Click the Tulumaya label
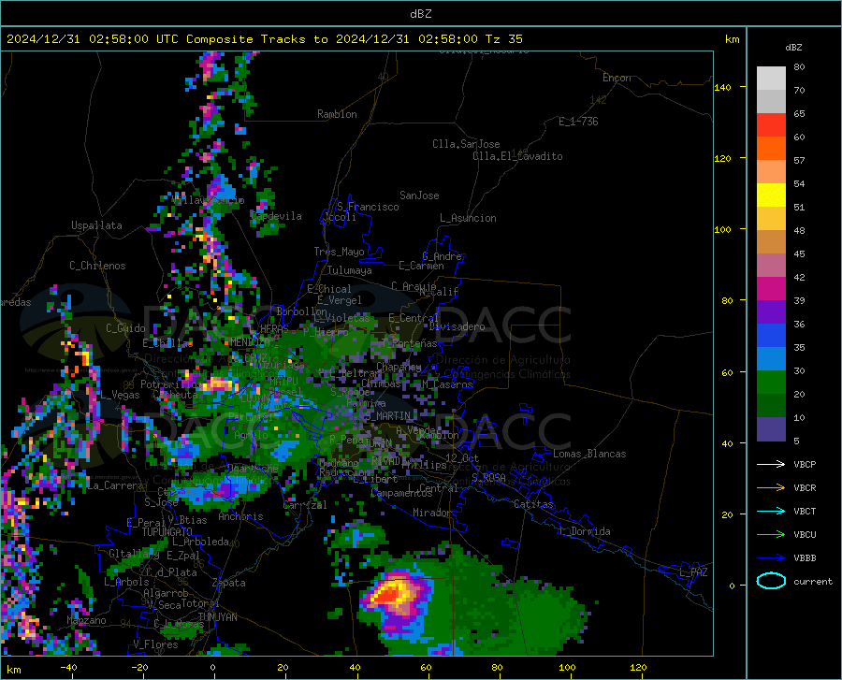Screen dimensions: 842x680 350,270
